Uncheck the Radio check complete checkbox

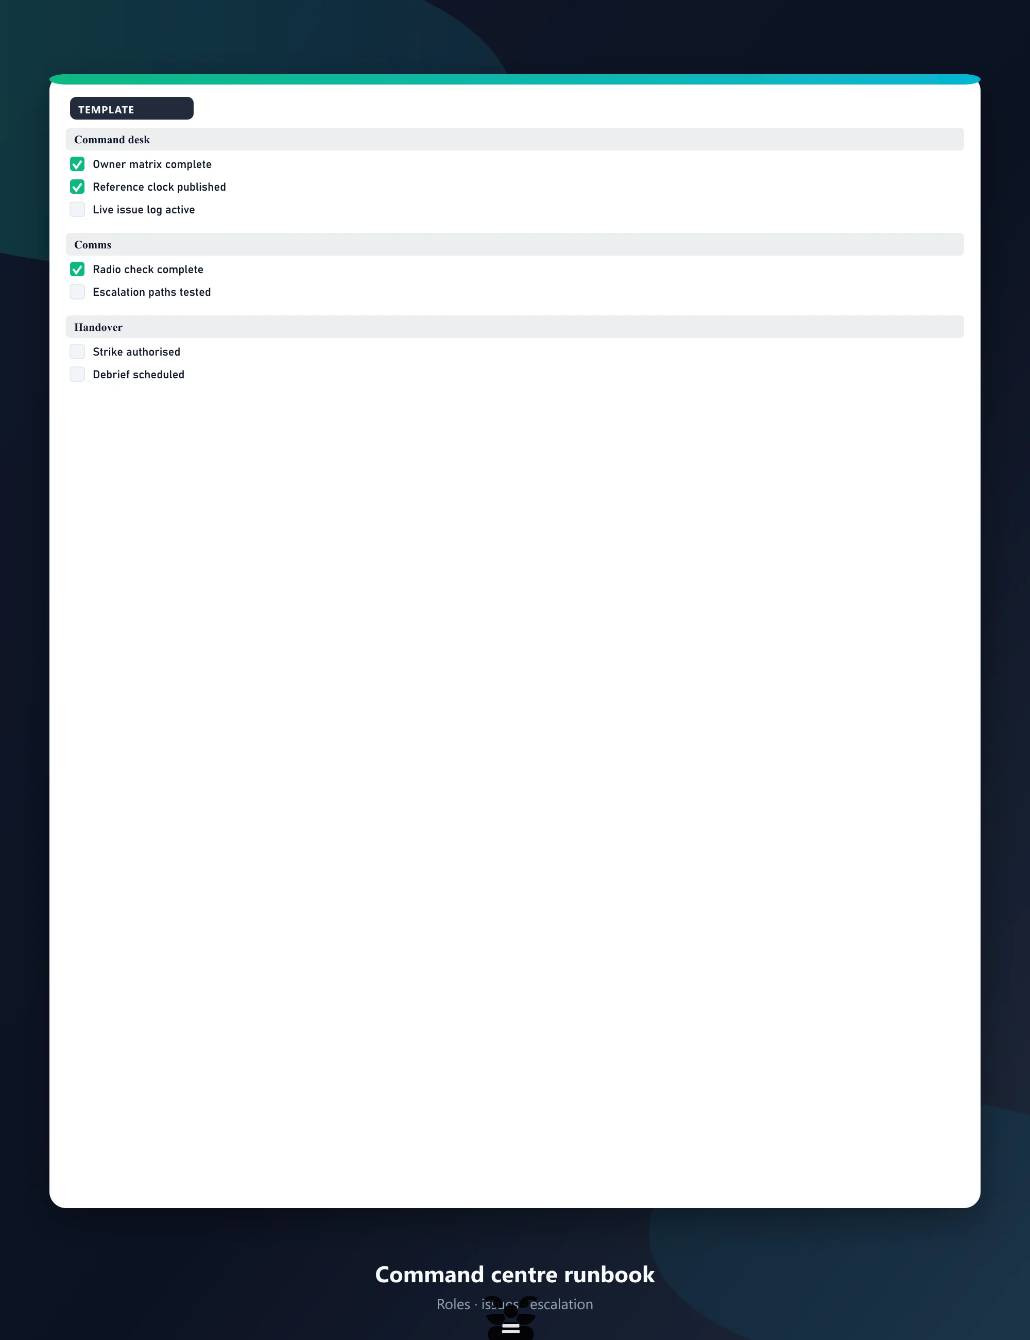(x=77, y=270)
